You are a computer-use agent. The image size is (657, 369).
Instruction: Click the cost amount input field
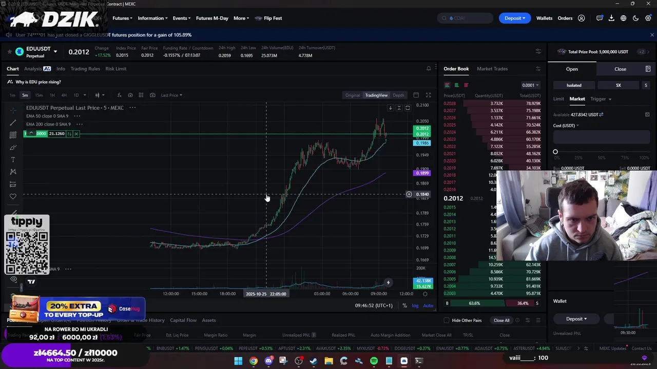(x=602, y=137)
